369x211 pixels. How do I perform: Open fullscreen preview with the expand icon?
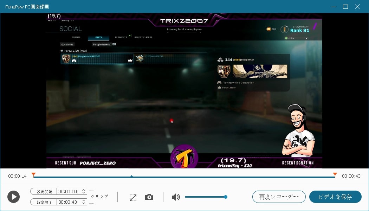(133, 197)
